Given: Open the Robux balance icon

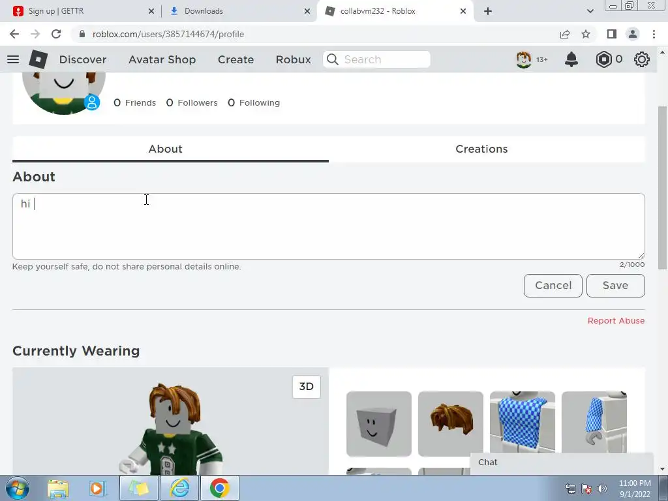Looking at the screenshot, I should (603, 59).
